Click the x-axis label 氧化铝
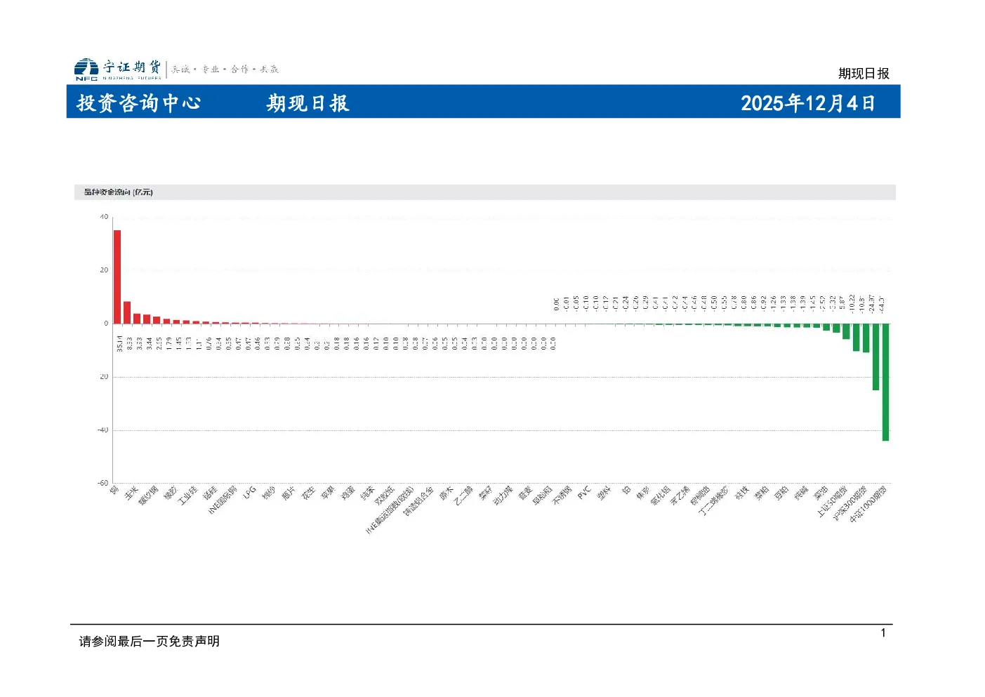This screenshot has width=985, height=697. (660, 496)
